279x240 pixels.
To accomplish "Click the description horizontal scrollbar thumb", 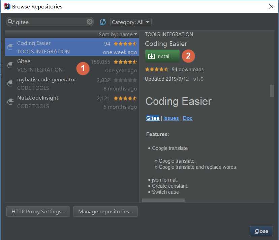I will tap(163, 201).
